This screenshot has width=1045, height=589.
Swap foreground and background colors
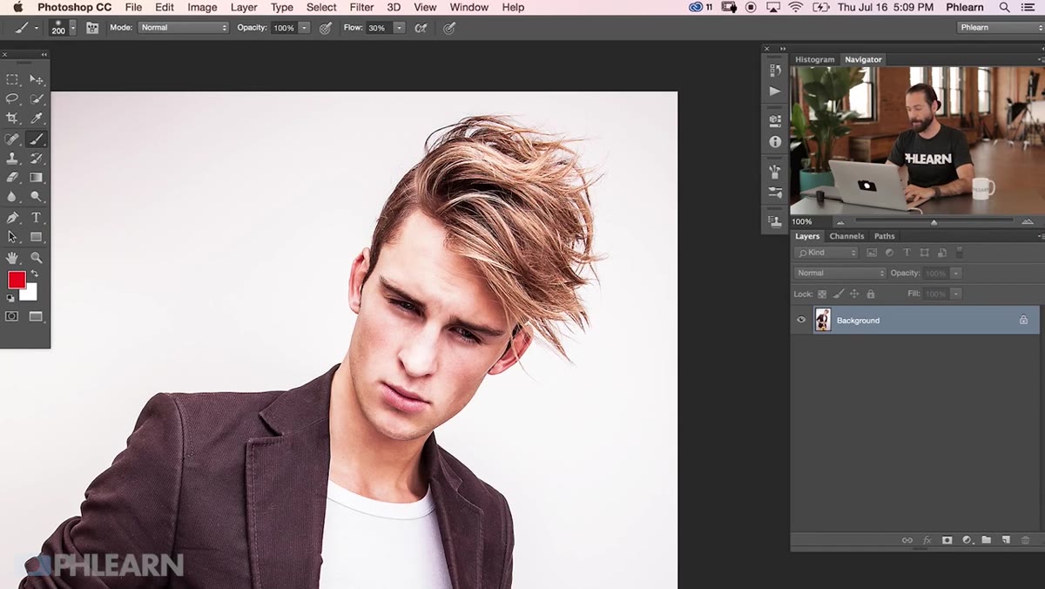point(35,274)
